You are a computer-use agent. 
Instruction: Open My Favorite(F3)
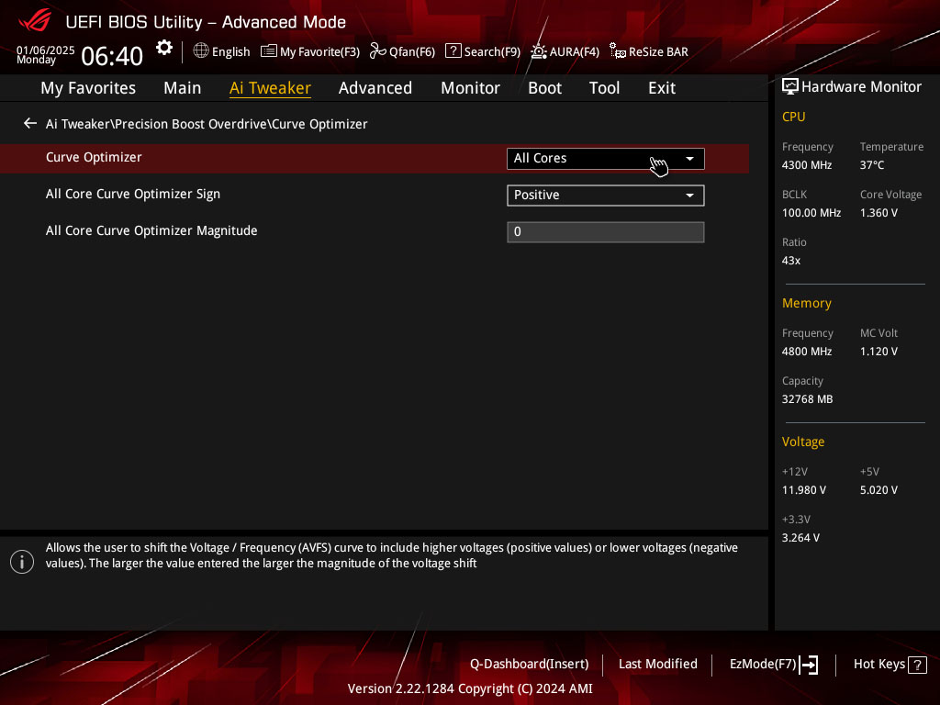pos(319,52)
